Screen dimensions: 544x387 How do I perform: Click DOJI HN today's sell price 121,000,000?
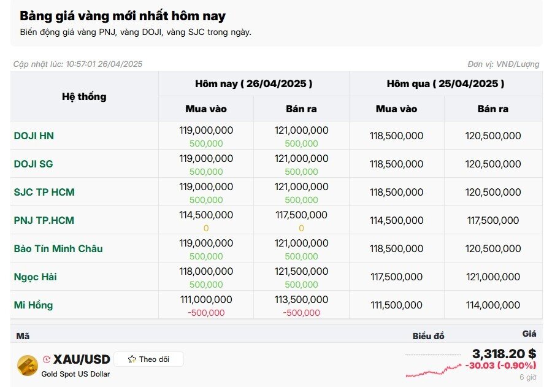point(301,131)
